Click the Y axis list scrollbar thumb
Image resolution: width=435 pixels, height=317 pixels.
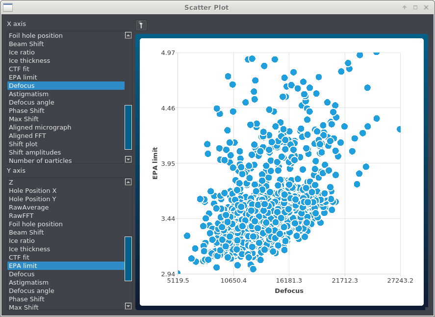click(x=128, y=259)
